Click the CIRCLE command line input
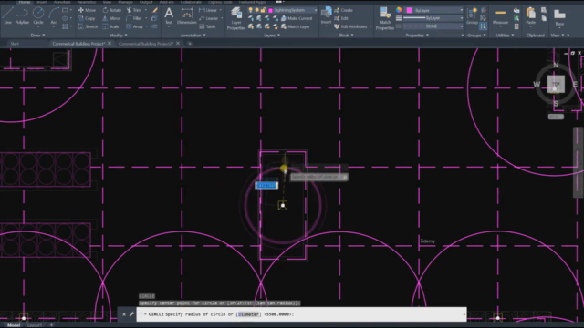This screenshot has width=584, height=328. (x=301, y=314)
